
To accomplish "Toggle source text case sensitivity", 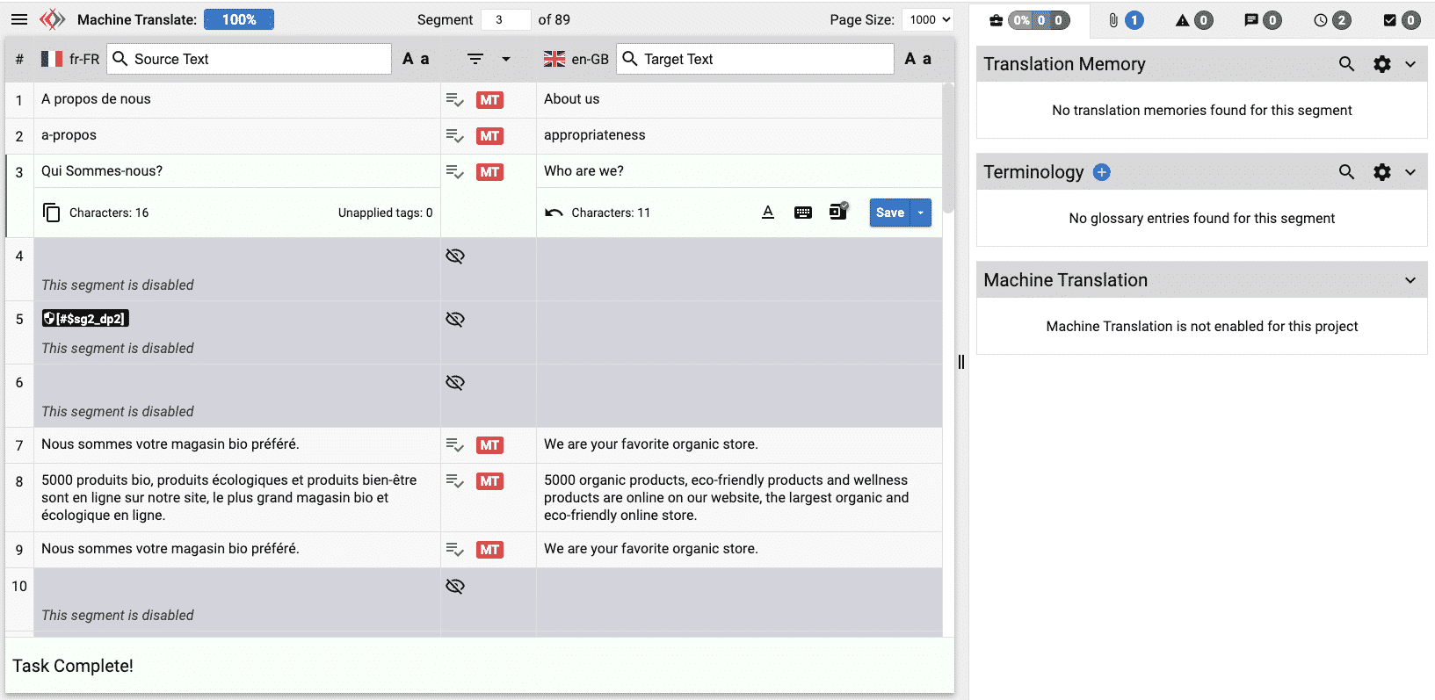I will 416,59.
